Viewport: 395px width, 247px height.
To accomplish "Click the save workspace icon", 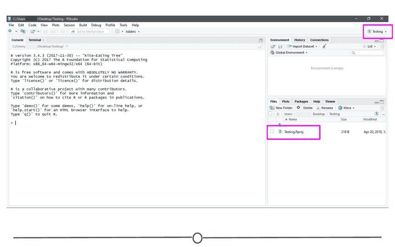I will [280, 46].
